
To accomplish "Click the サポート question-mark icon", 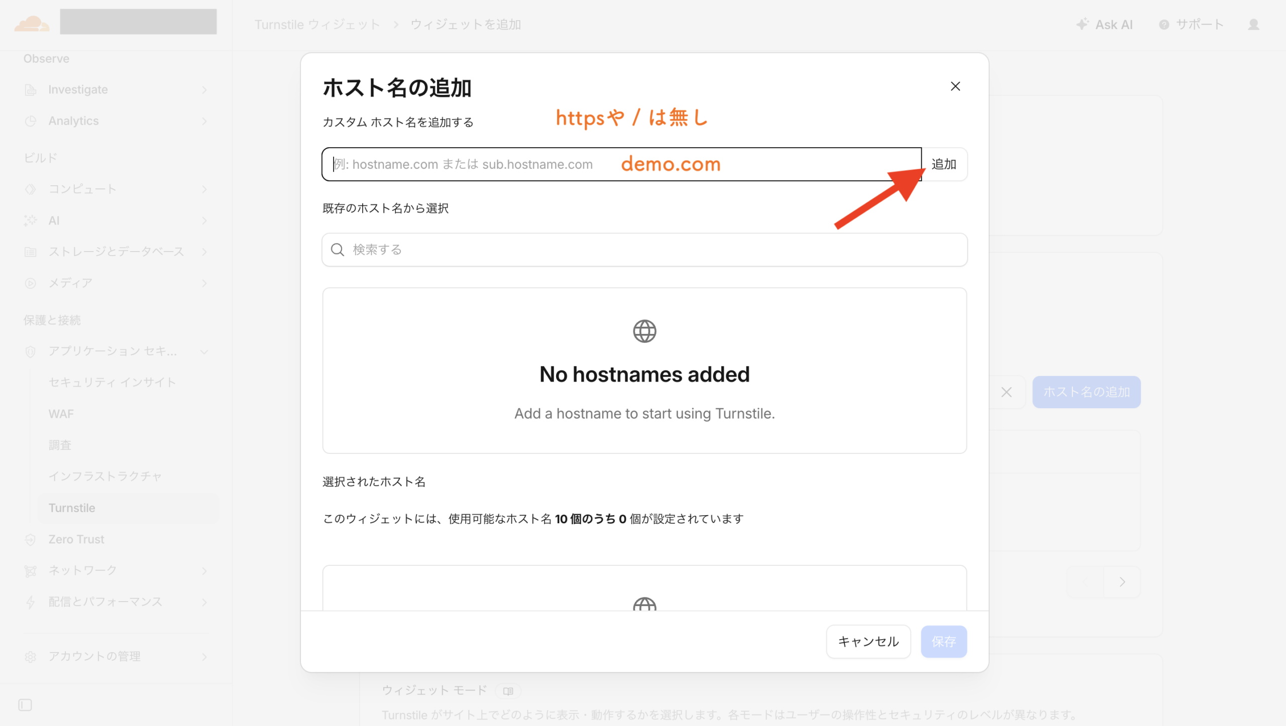I will [x=1164, y=25].
